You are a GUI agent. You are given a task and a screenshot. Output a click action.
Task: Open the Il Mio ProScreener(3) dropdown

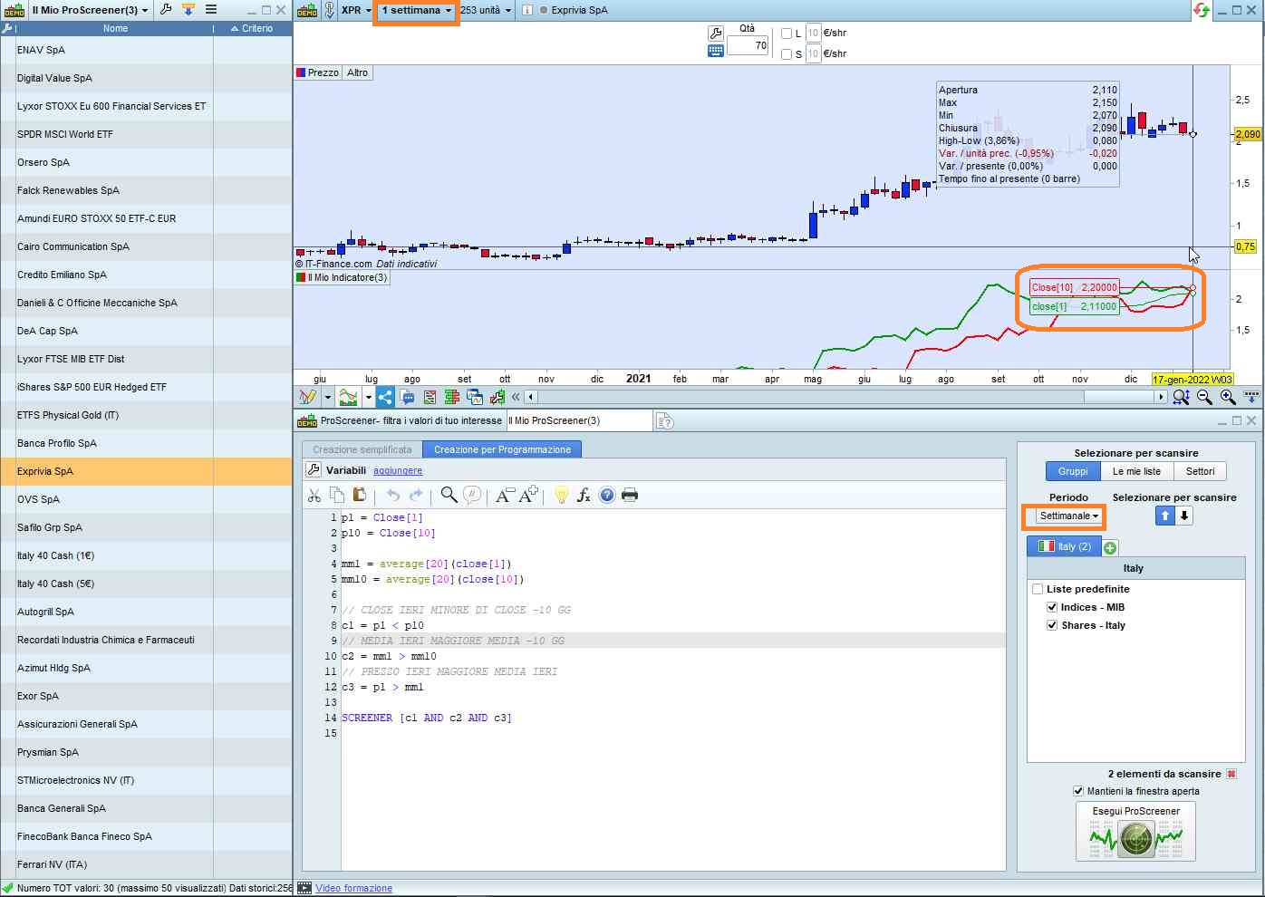pyautogui.click(x=90, y=10)
